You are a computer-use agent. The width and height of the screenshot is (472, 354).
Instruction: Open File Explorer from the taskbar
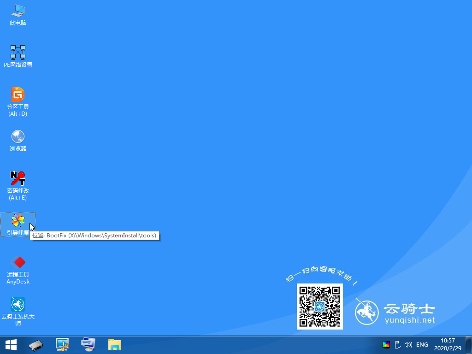coord(115,345)
